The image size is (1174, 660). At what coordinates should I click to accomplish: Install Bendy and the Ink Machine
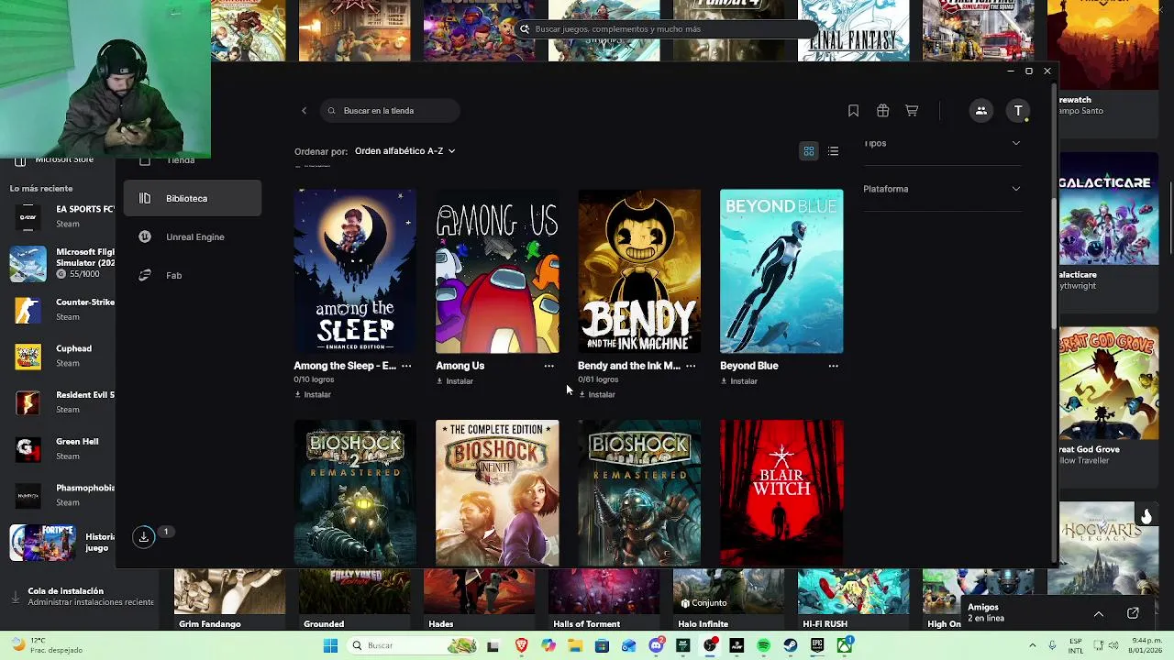tap(597, 394)
